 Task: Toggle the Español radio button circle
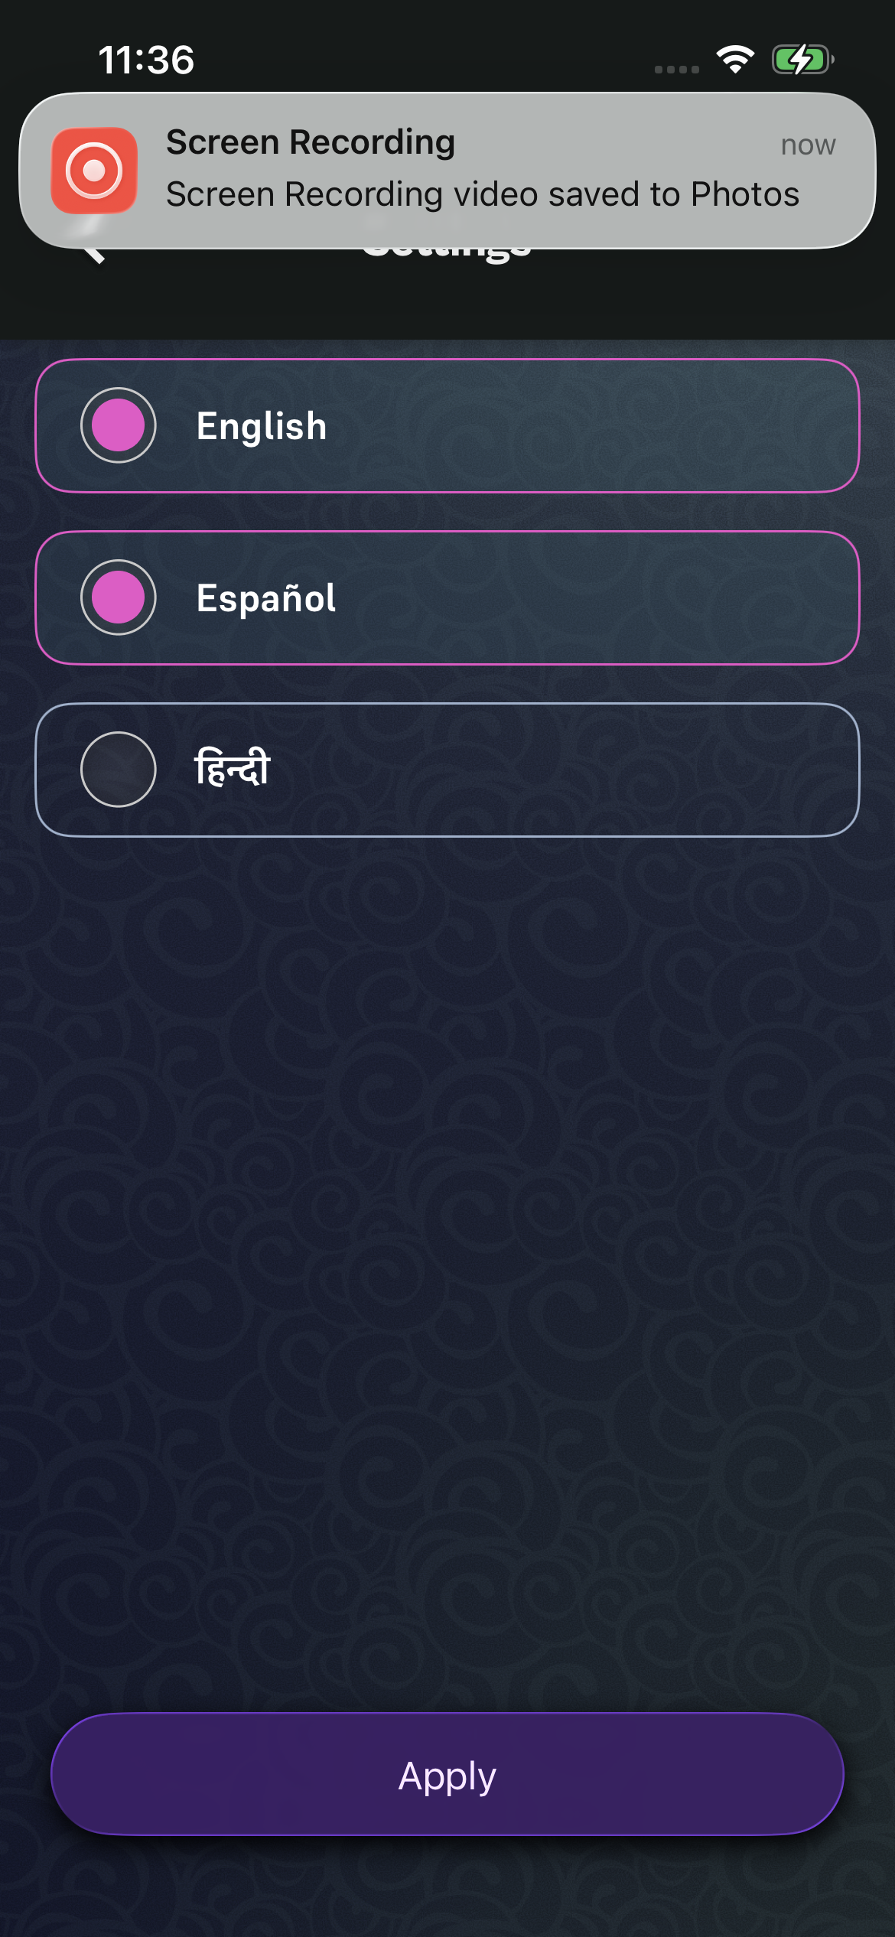[x=119, y=597]
